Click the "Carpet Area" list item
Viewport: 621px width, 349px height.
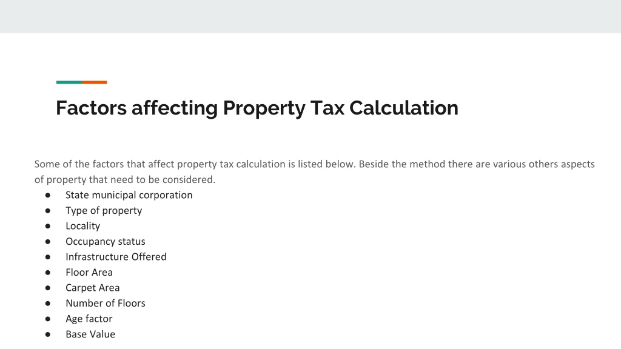(93, 288)
